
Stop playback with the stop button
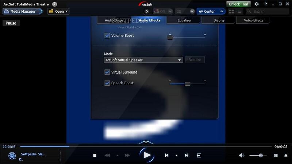pos(95,155)
